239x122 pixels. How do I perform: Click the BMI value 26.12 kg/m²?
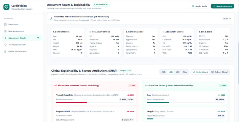pyautogui.click(x=77, y=50)
